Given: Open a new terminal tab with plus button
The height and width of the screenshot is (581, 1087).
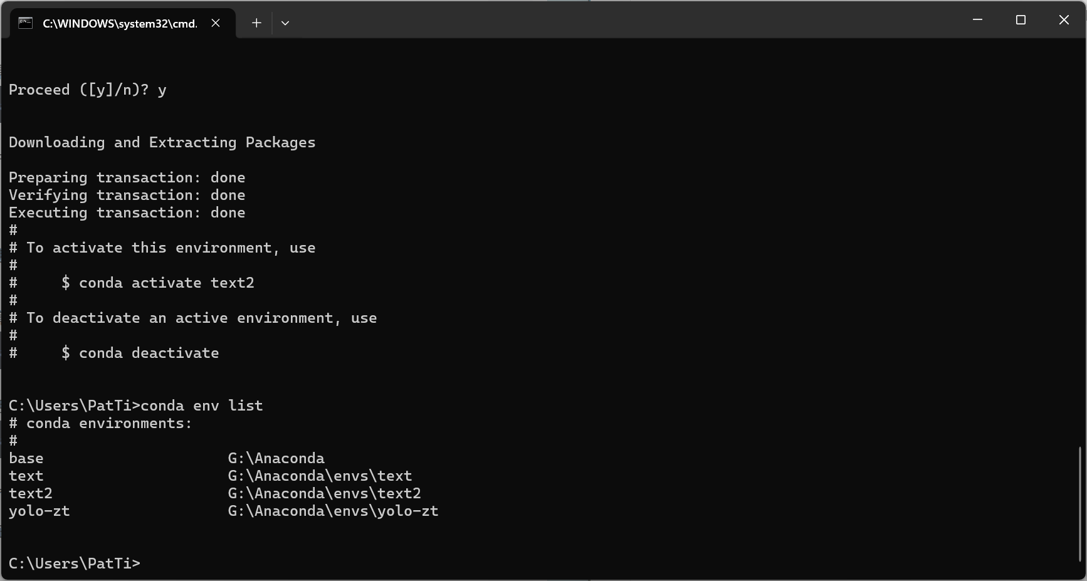Looking at the screenshot, I should click(x=256, y=23).
